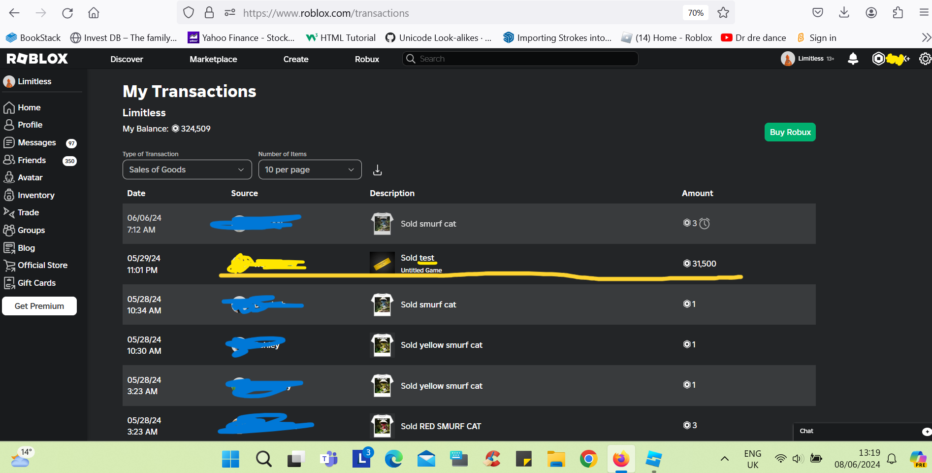Click the Roblox home logo
The width and height of the screenshot is (932, 473).
(x=37, y=58)
